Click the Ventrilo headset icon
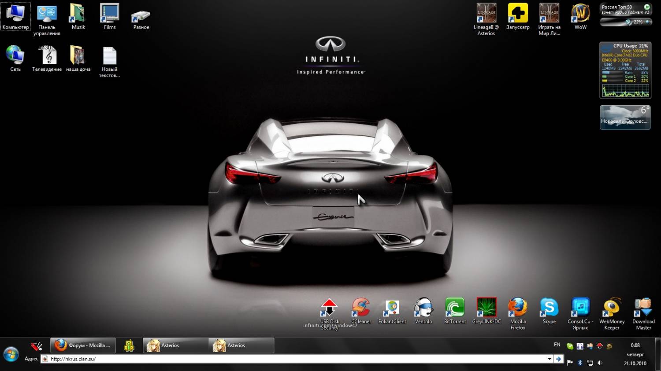The height and width of the screenshot is (371, 661). pyautogui.click(x=423, y=308)
